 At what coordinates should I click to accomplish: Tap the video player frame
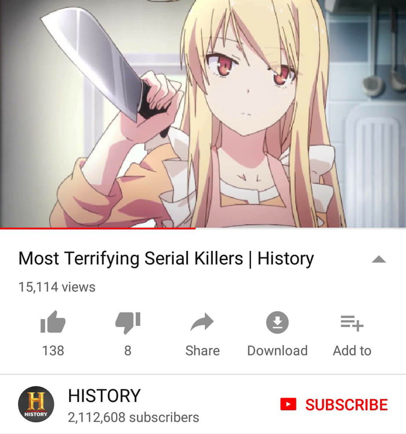click(203, 114)
